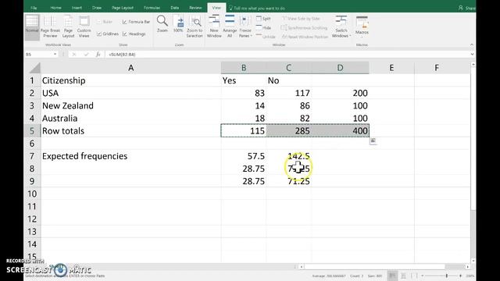The image size is (500, 281).
Task: Open the Insert tab
Action: (77, 8)
